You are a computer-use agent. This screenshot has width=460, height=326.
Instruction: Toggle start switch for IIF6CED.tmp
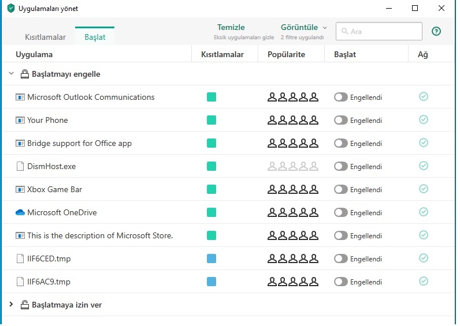tap(341, 258)
